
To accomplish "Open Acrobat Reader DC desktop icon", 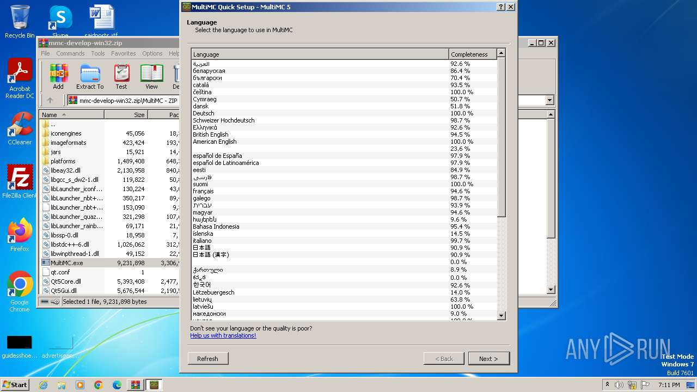I will tap(20, 79).
